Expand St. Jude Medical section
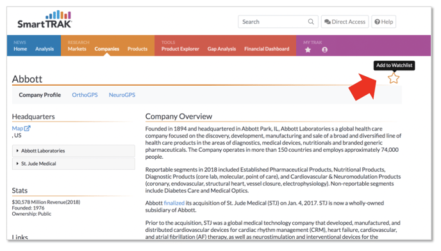 coord(74,163)
